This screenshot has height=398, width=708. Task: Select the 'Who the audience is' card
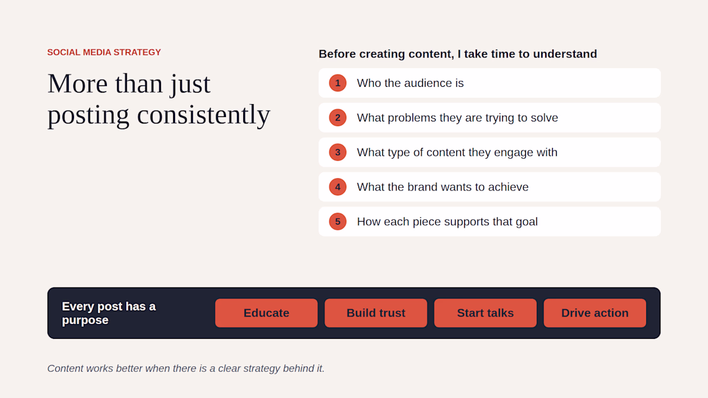point(489,83)
